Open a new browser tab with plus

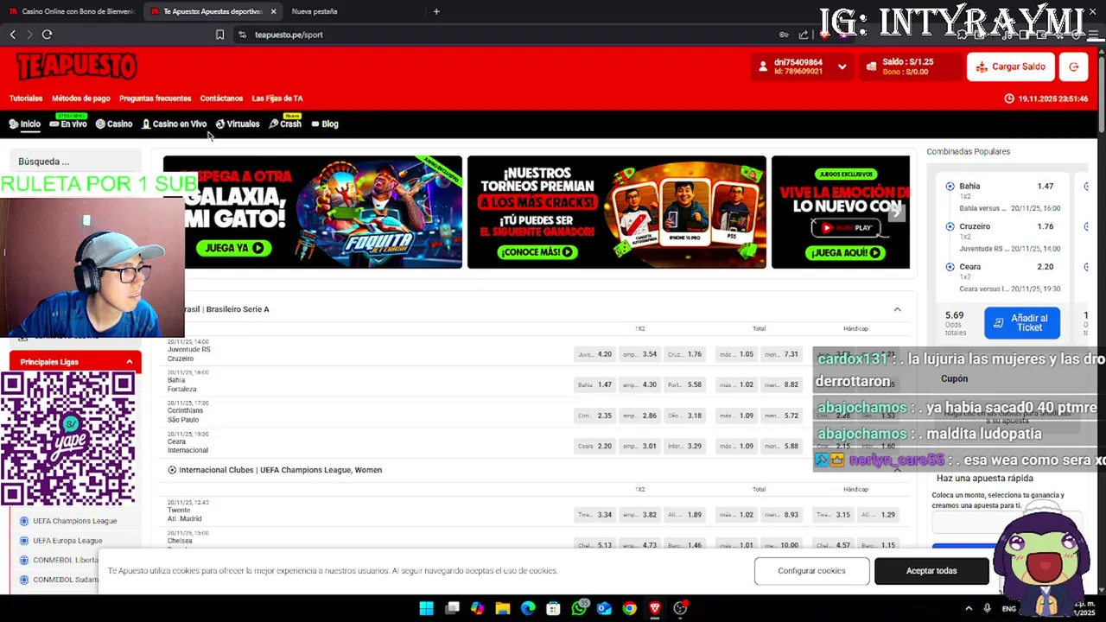coord(436,11)
